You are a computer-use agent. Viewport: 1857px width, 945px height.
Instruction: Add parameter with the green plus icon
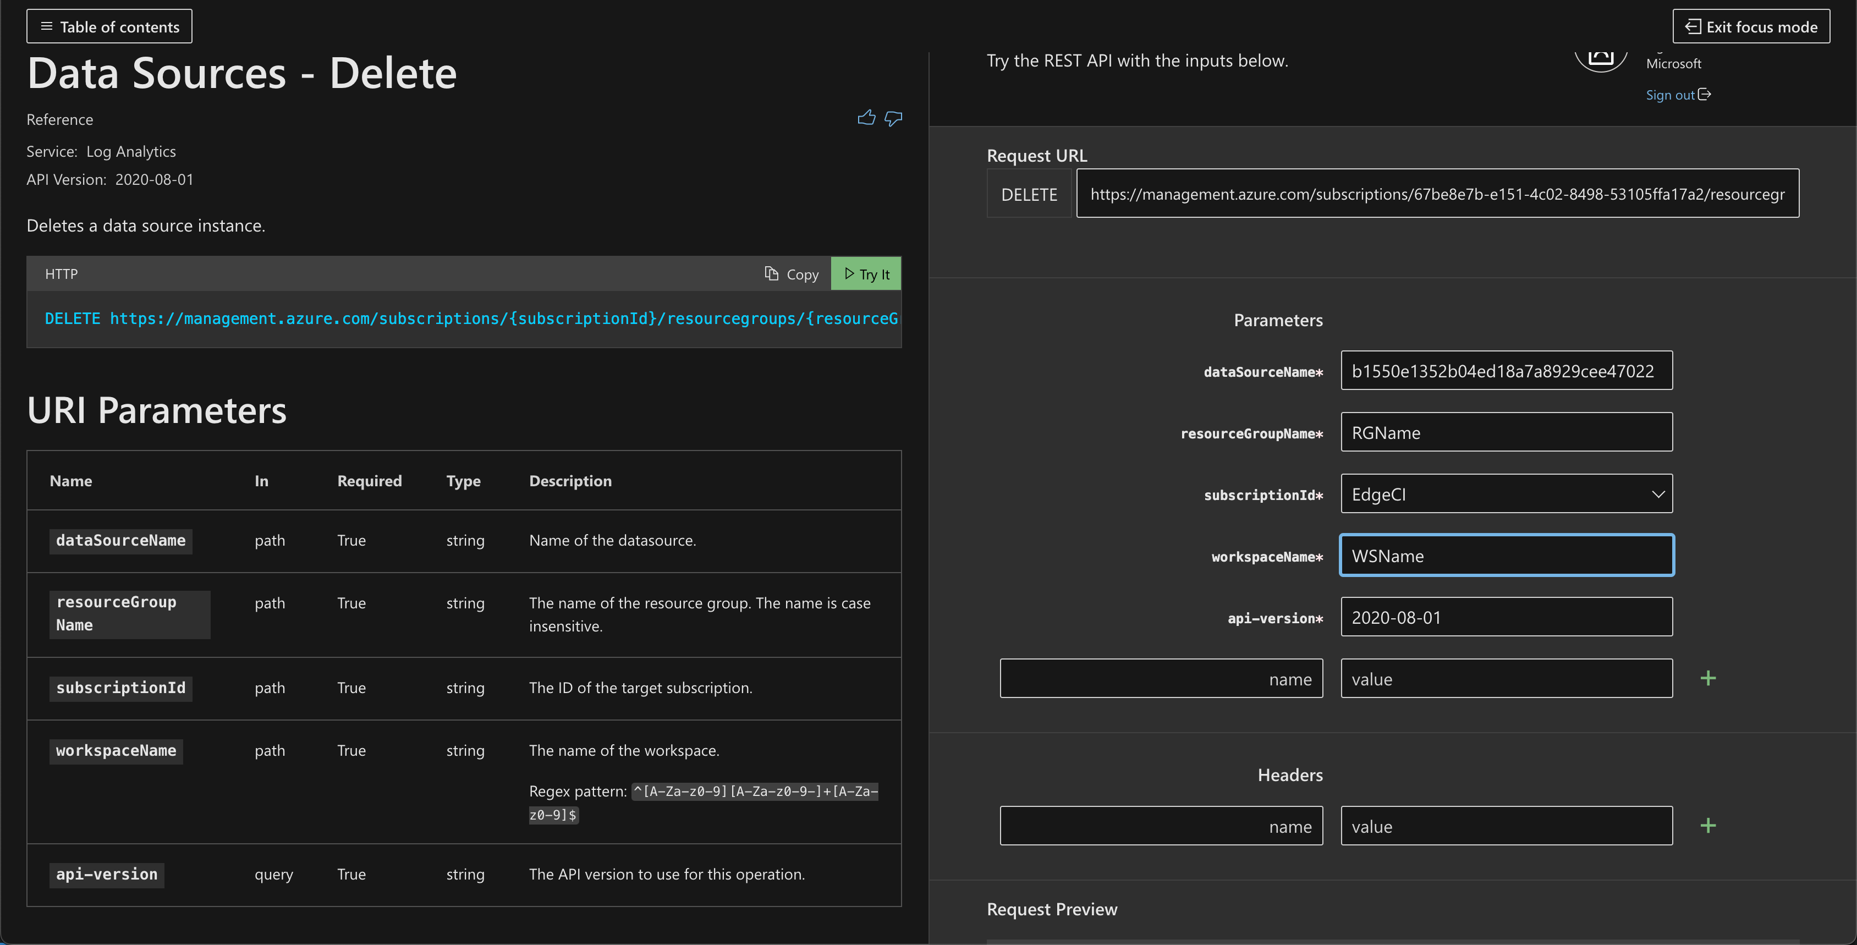pos(1708,678)
